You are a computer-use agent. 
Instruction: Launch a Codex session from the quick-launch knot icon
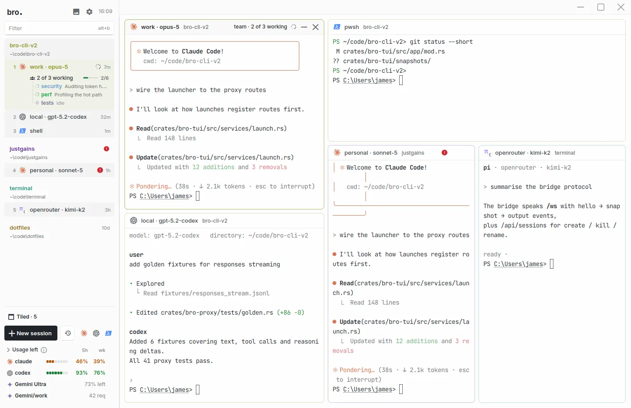click(x=96, y=333)
